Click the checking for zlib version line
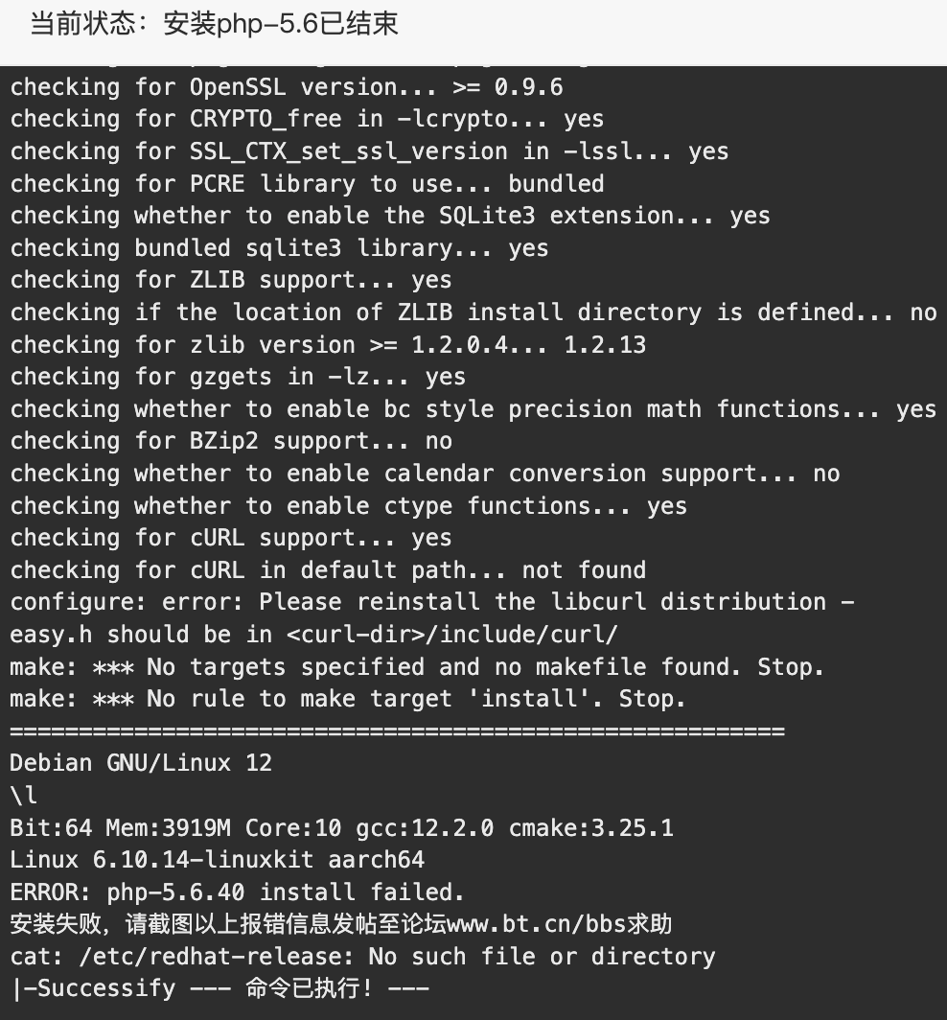This screenshot has width=947, height=1020. pos(329,344)
